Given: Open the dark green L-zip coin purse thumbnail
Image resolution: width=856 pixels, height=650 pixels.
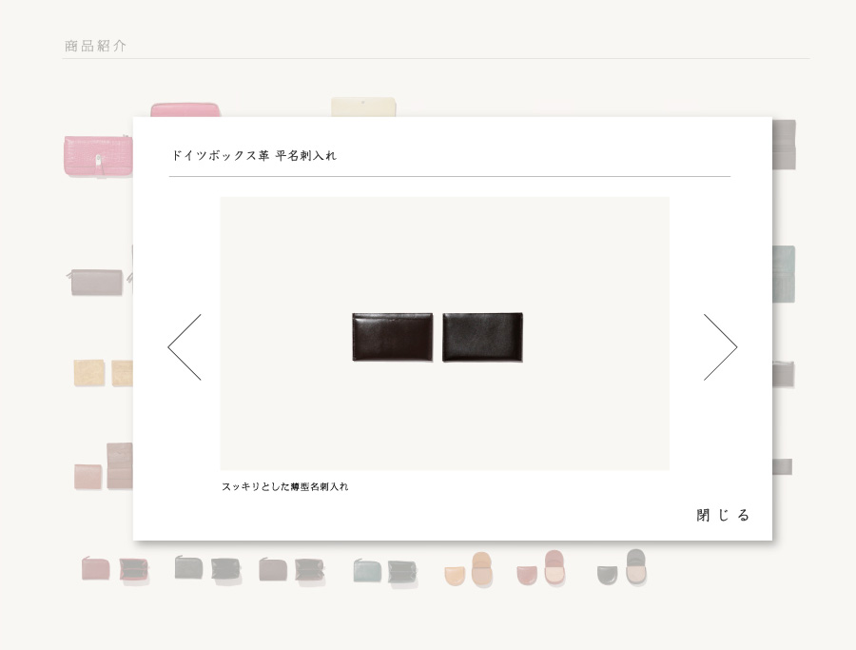Looking at the screenshot, I should tap(207, 570).
